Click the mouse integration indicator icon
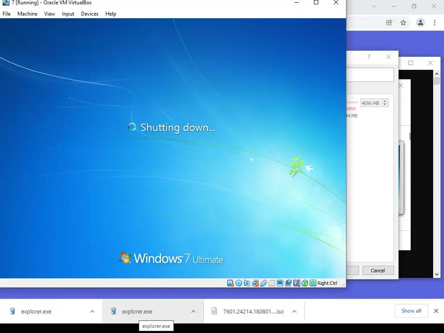 click(x=305, y=283)
